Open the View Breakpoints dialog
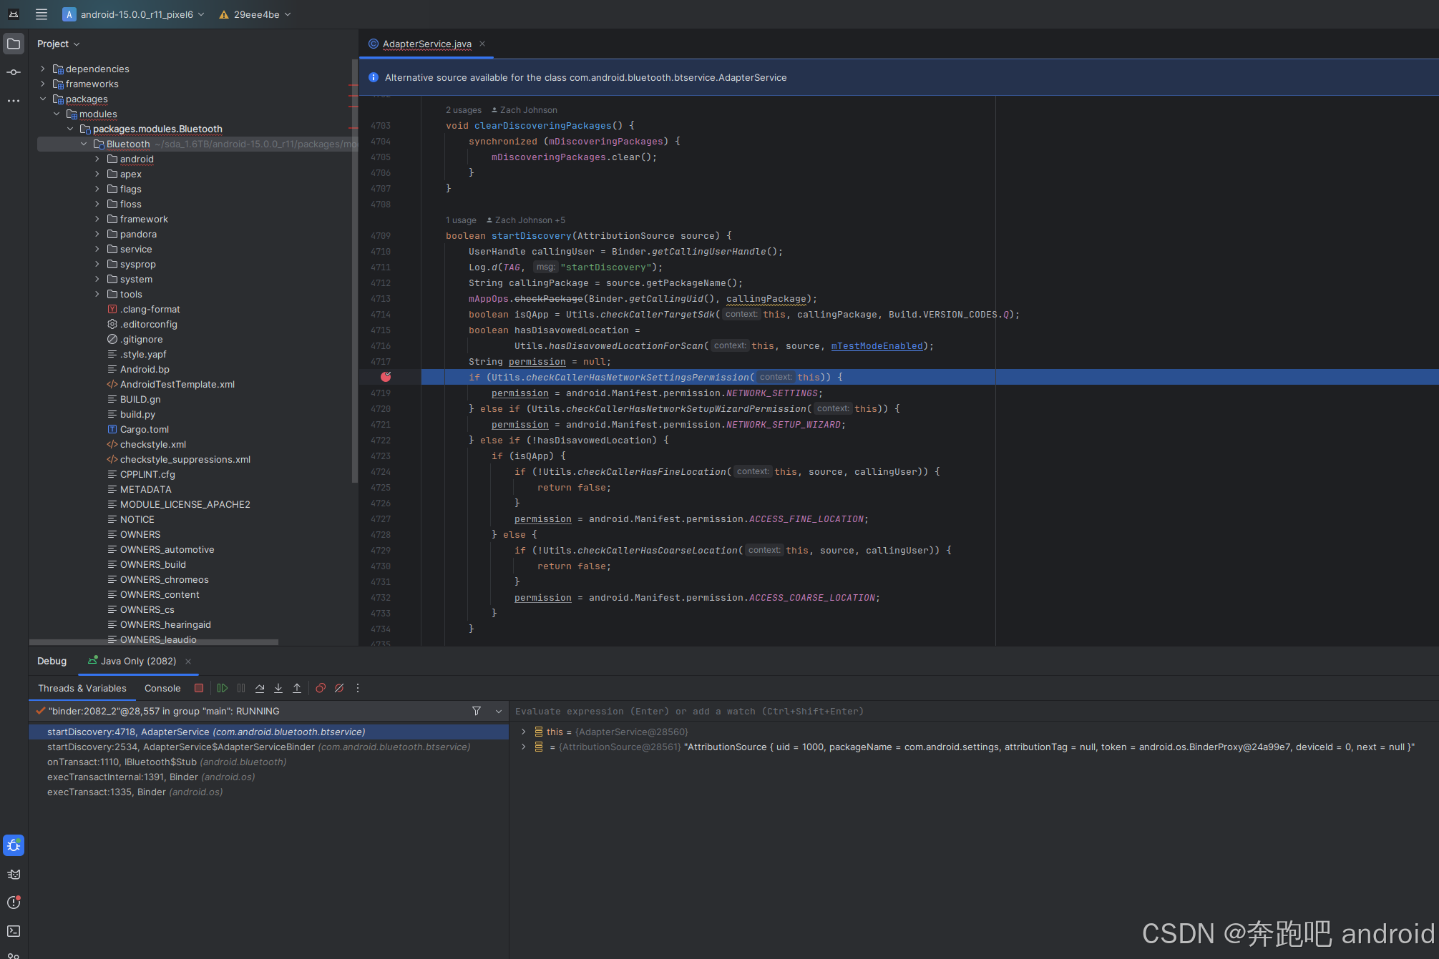1439x959 pixels. [x=320, y=688]
